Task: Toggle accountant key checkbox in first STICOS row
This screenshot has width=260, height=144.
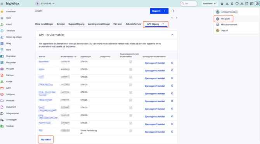Action: (x=131, y=62)
